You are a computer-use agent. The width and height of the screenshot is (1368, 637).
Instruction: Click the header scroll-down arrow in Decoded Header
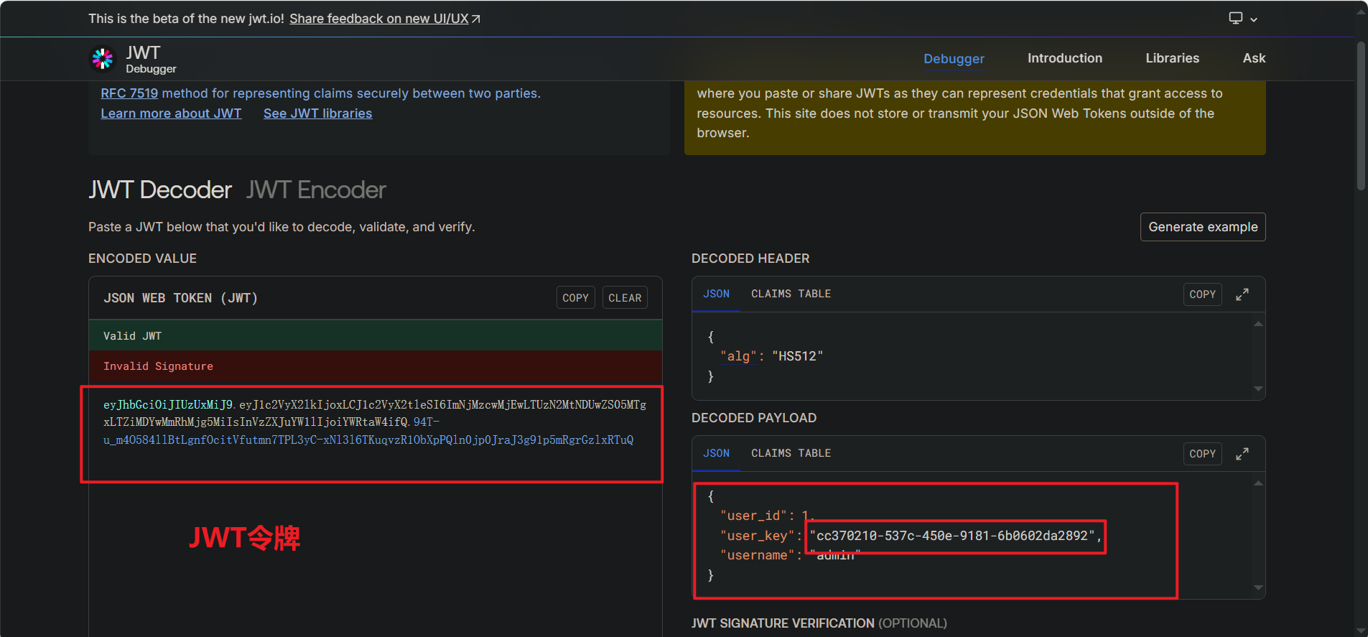click(1258, 389)
